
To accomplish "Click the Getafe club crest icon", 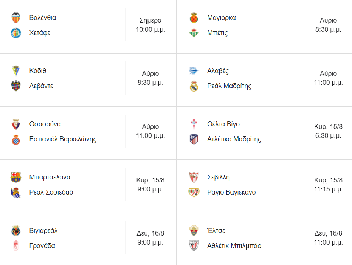I will pyautogui.click(x=16, y=33).
